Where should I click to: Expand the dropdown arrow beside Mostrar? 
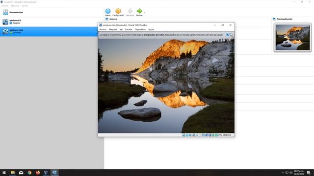click(145, 12)
